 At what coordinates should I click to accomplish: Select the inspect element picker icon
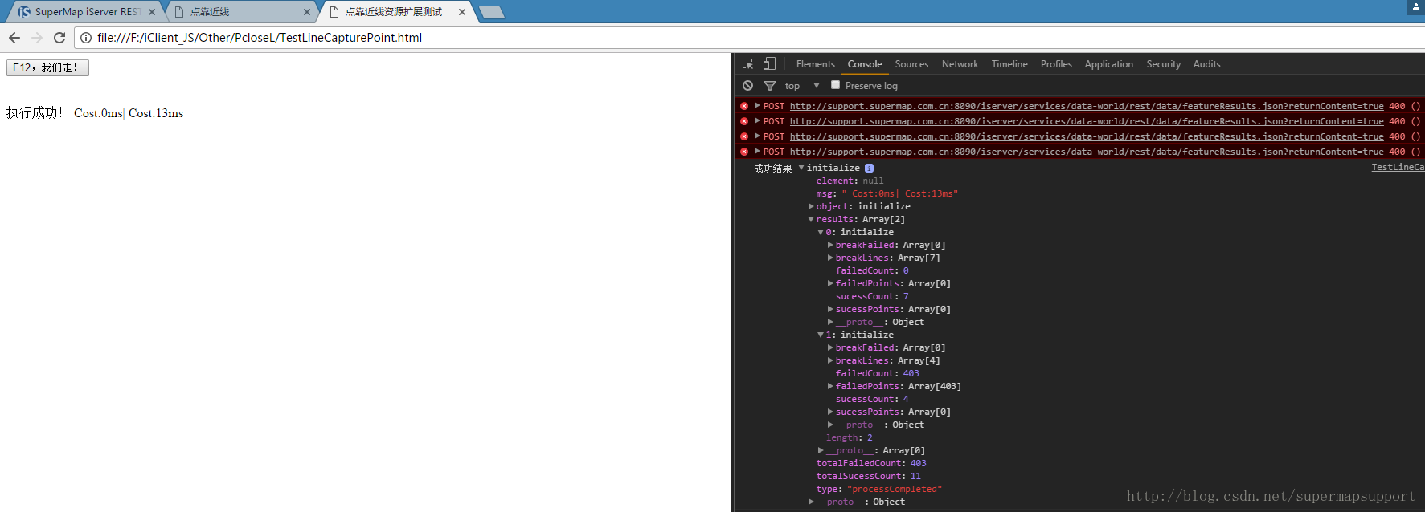click(x=748, y=64)
